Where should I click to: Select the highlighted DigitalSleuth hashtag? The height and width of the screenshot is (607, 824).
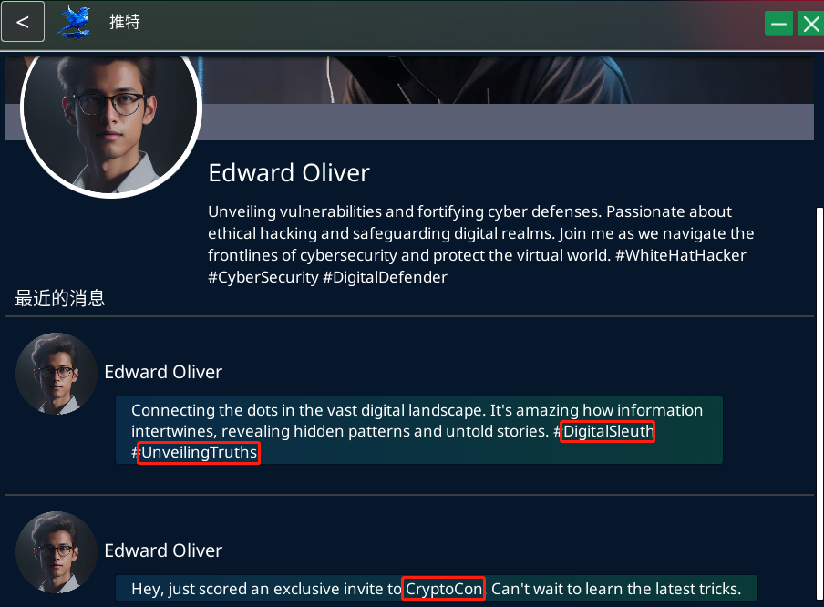click(x=607, y=431)
